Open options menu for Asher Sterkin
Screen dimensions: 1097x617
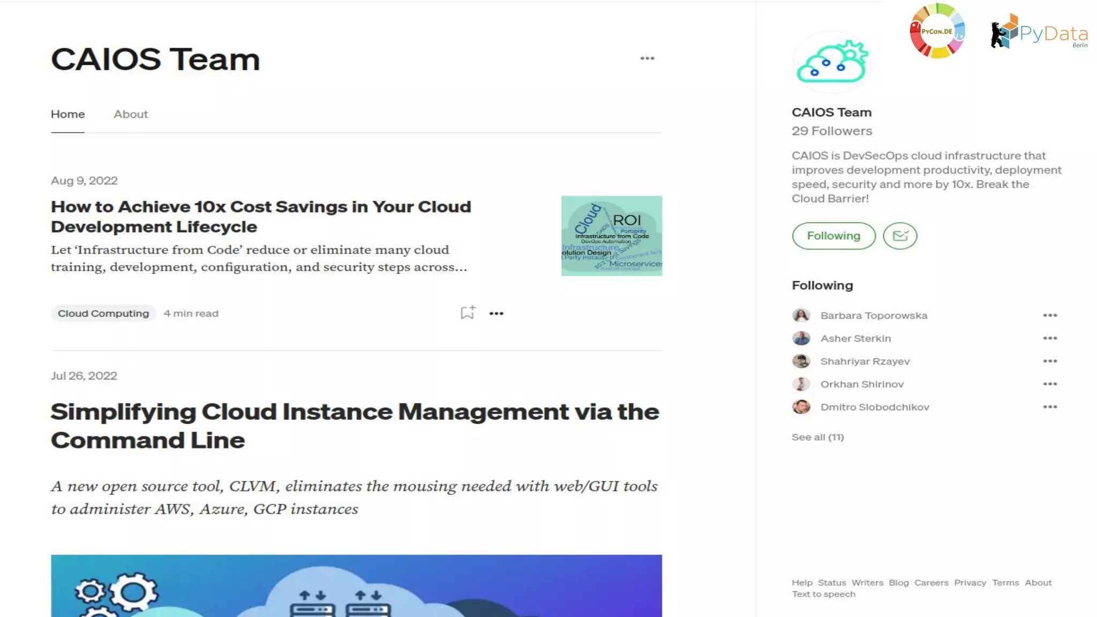click(x=1050, y=338)
